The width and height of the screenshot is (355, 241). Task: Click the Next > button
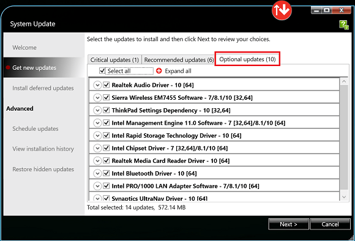pyautogui.click(x=288, y=224)
